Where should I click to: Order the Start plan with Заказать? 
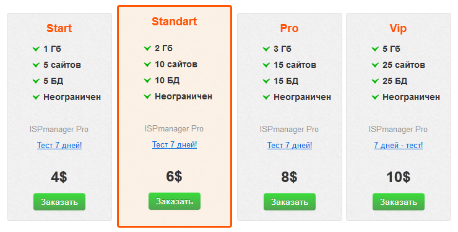[x=59, y=202]
